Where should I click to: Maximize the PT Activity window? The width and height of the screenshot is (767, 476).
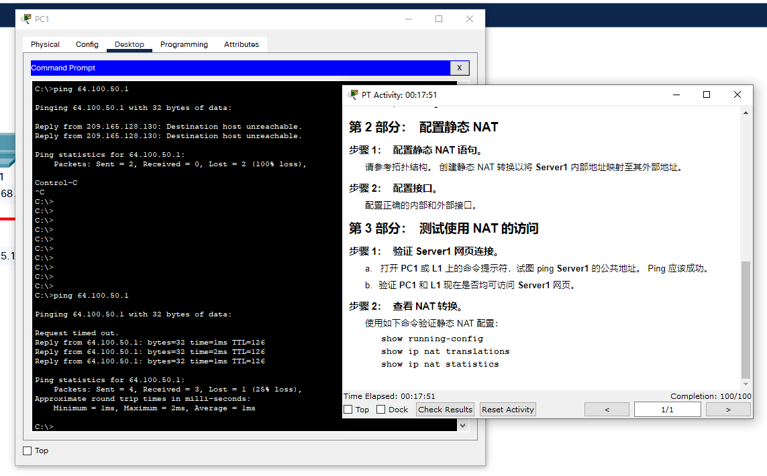coord(707,95)
